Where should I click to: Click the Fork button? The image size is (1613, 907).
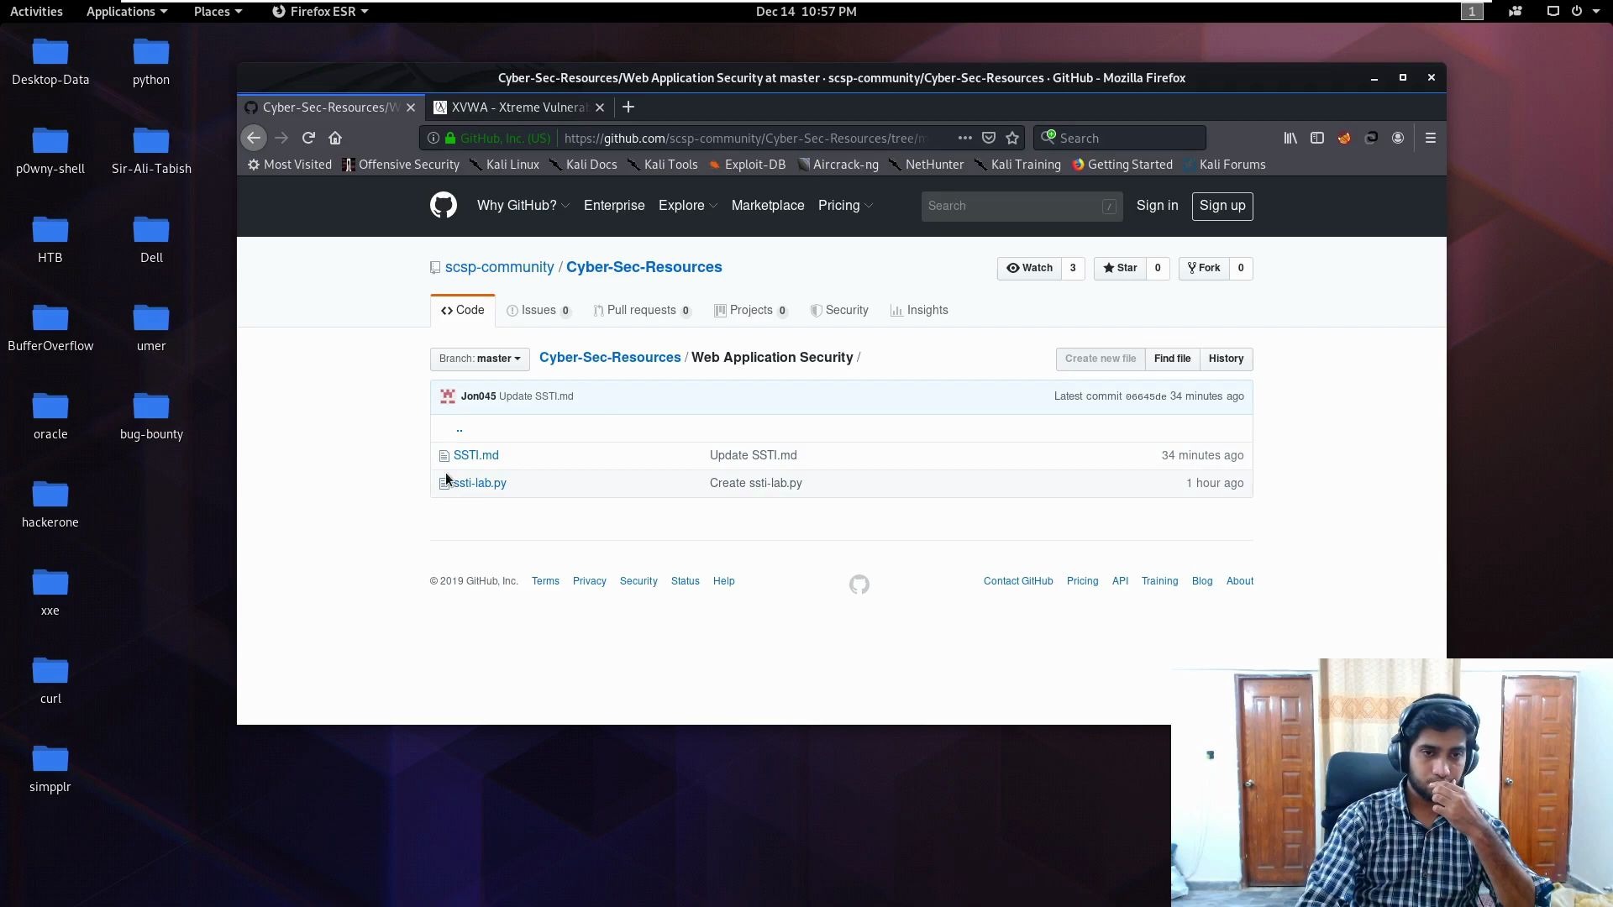pyautogui.click(x=1204, y=268)
